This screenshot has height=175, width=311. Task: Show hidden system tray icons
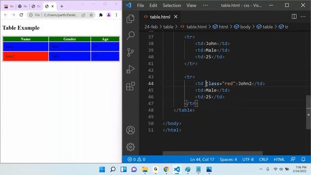(x=261, y=169)
